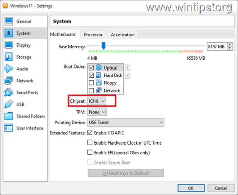Open the Serial Ports connector icon
This screenshot has width=238, height=195.
[9, 92]
